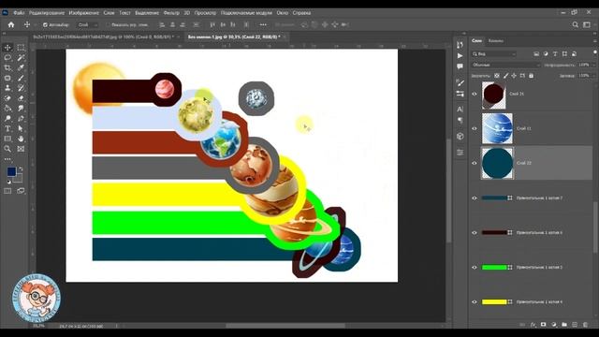This screenshot has width=599, height=337.
Task: Click the Home icon in options bar
Action: click(x=11, y=25)
